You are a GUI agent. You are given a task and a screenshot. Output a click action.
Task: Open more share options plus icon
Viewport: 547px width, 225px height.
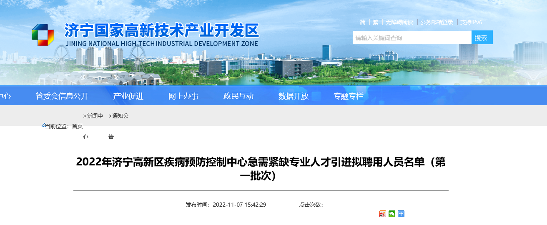point(401,214)
